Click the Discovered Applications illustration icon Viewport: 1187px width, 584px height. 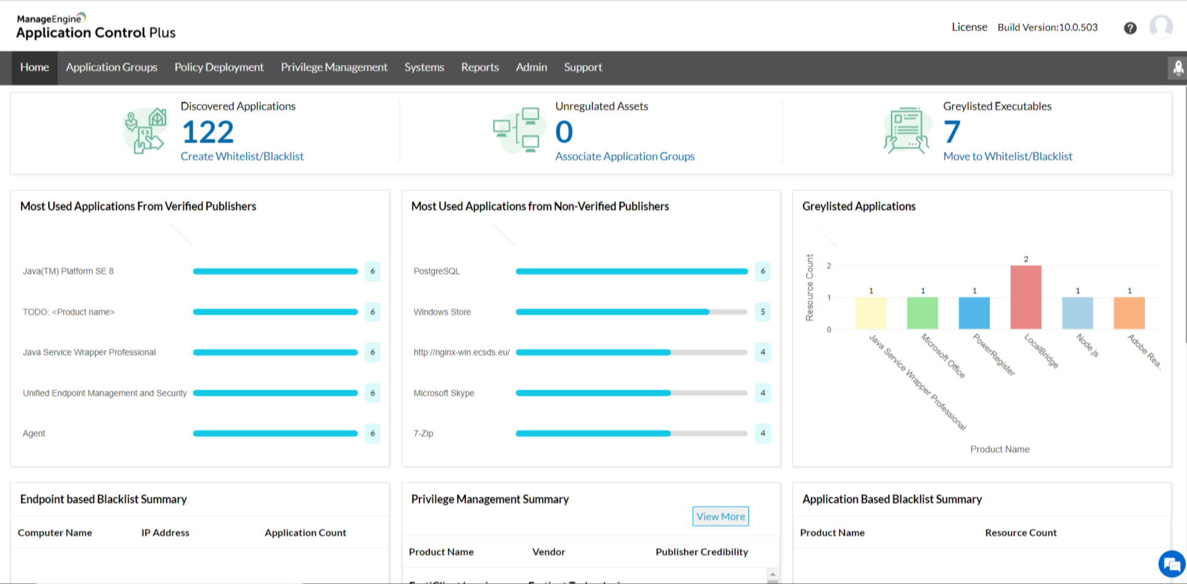click(146, 131)
